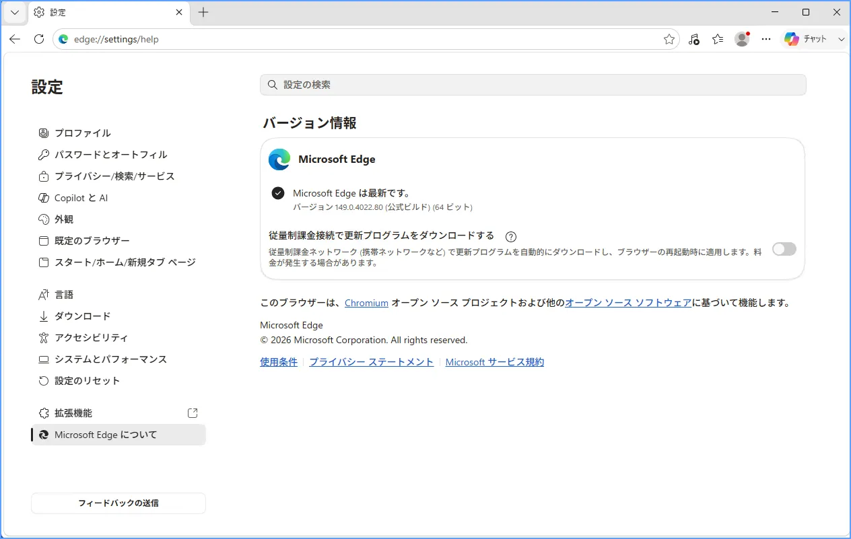Screen dimensions: 851x539
Task: Minimize the Edge window
Action: 774,12
